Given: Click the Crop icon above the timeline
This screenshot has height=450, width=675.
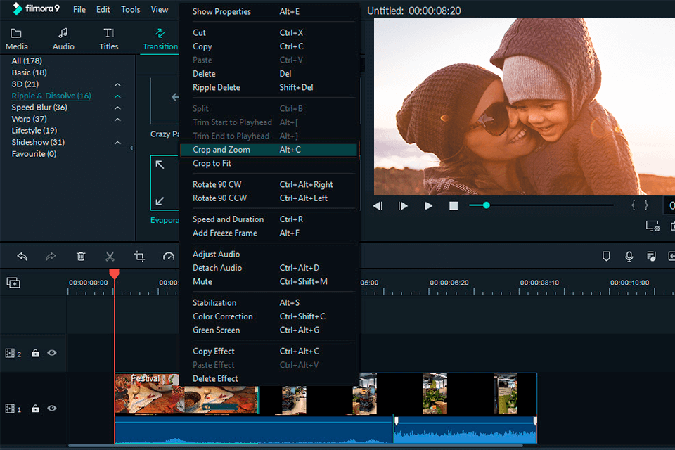Looking at the screenshot, I should pos(139,256).
